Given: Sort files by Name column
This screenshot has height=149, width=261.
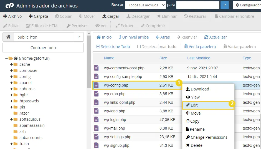Looking at the screenshot, I should (109, 58).
